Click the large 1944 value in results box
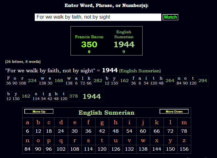This screenshot has height=158, width=217. tap(124, 45)
